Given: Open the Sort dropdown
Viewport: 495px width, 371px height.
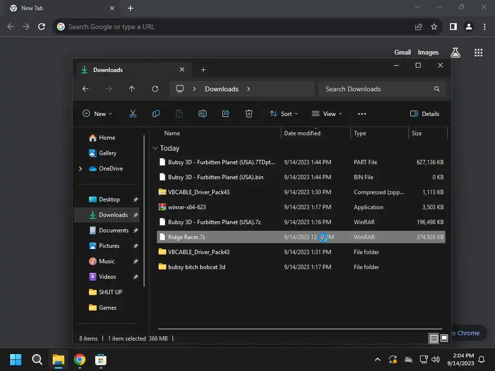Looking at the screenshot, I should click(x=284, y=114).
